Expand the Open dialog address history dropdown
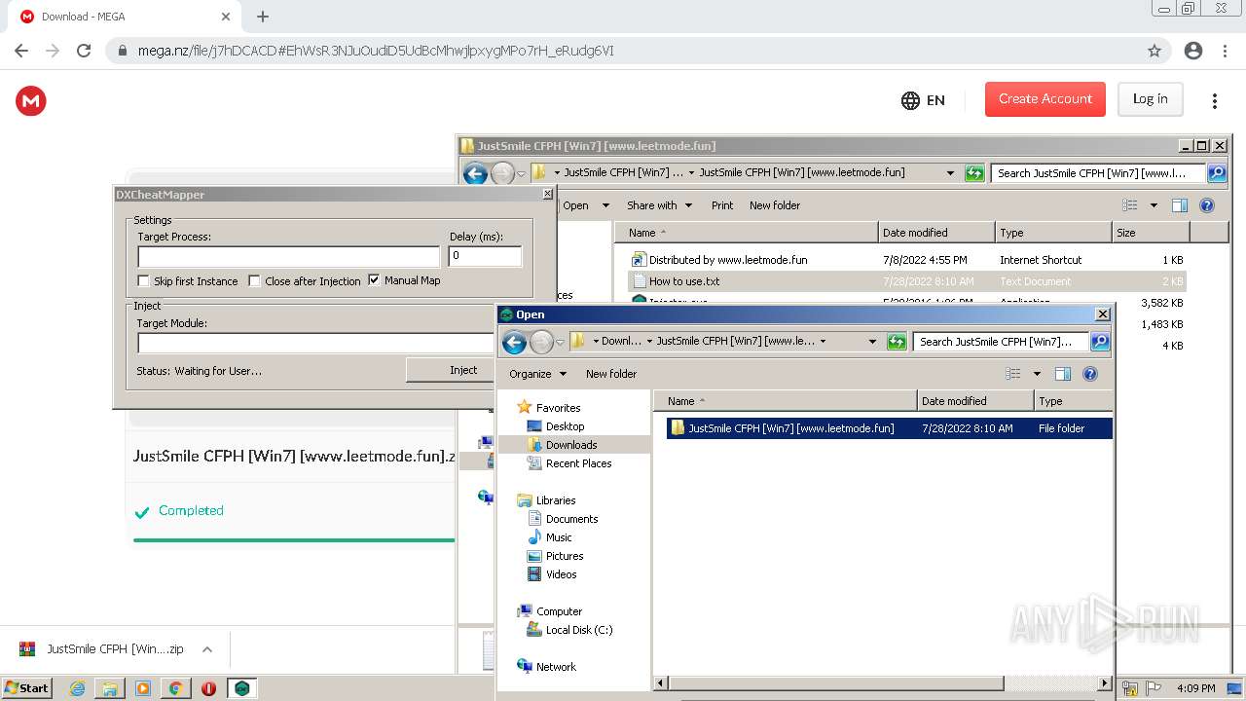Viewport: 1246px width, 701px height. (x=872, y=342)
